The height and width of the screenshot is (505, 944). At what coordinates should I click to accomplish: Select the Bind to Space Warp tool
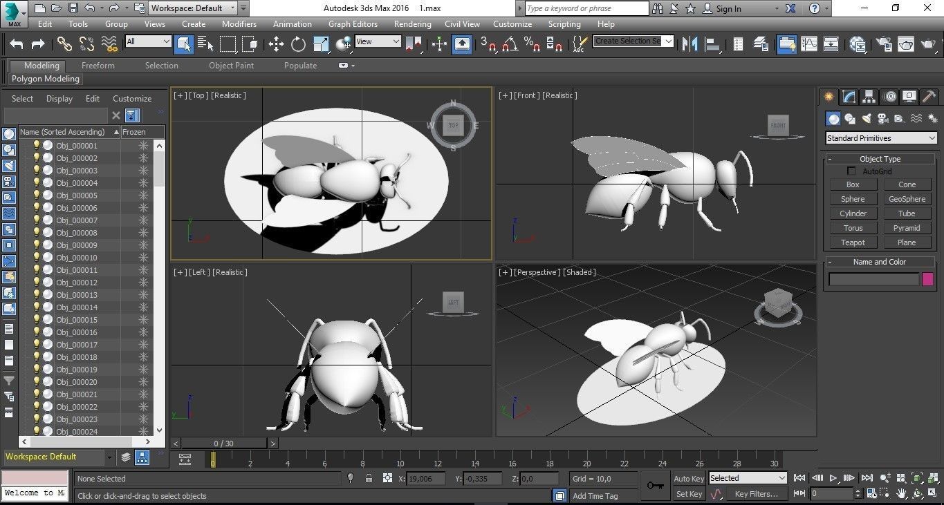[x=109, y=44]
